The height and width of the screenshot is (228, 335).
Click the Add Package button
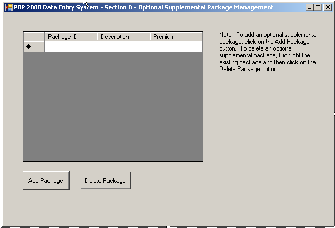point(46,180)
